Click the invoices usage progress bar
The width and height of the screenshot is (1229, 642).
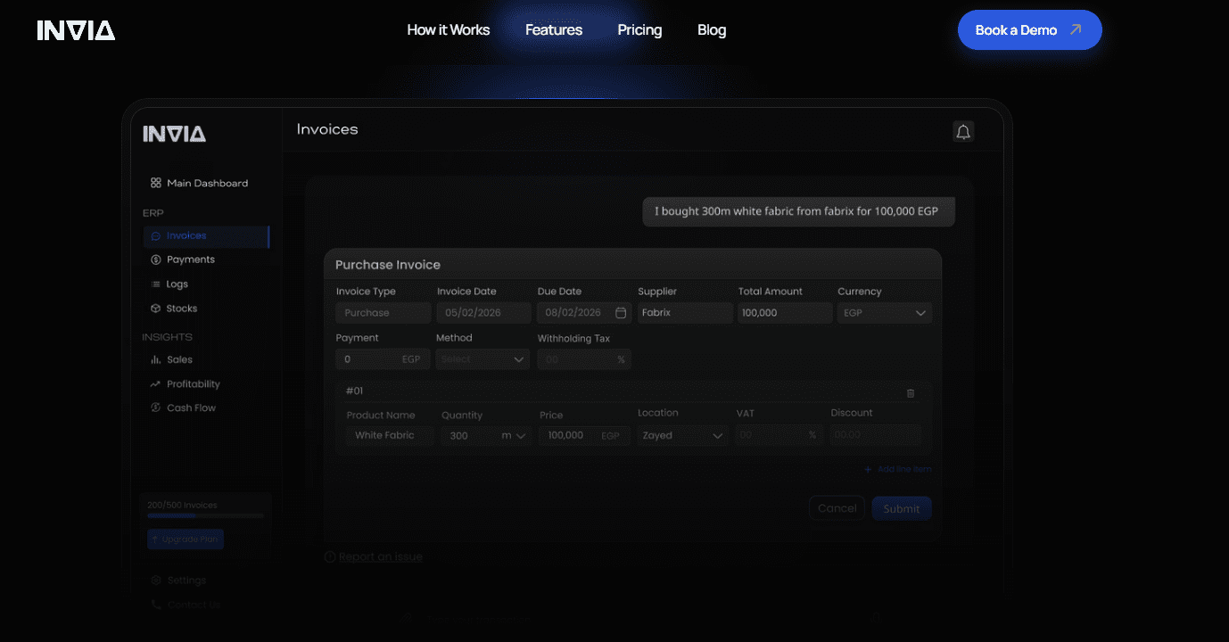205,515
